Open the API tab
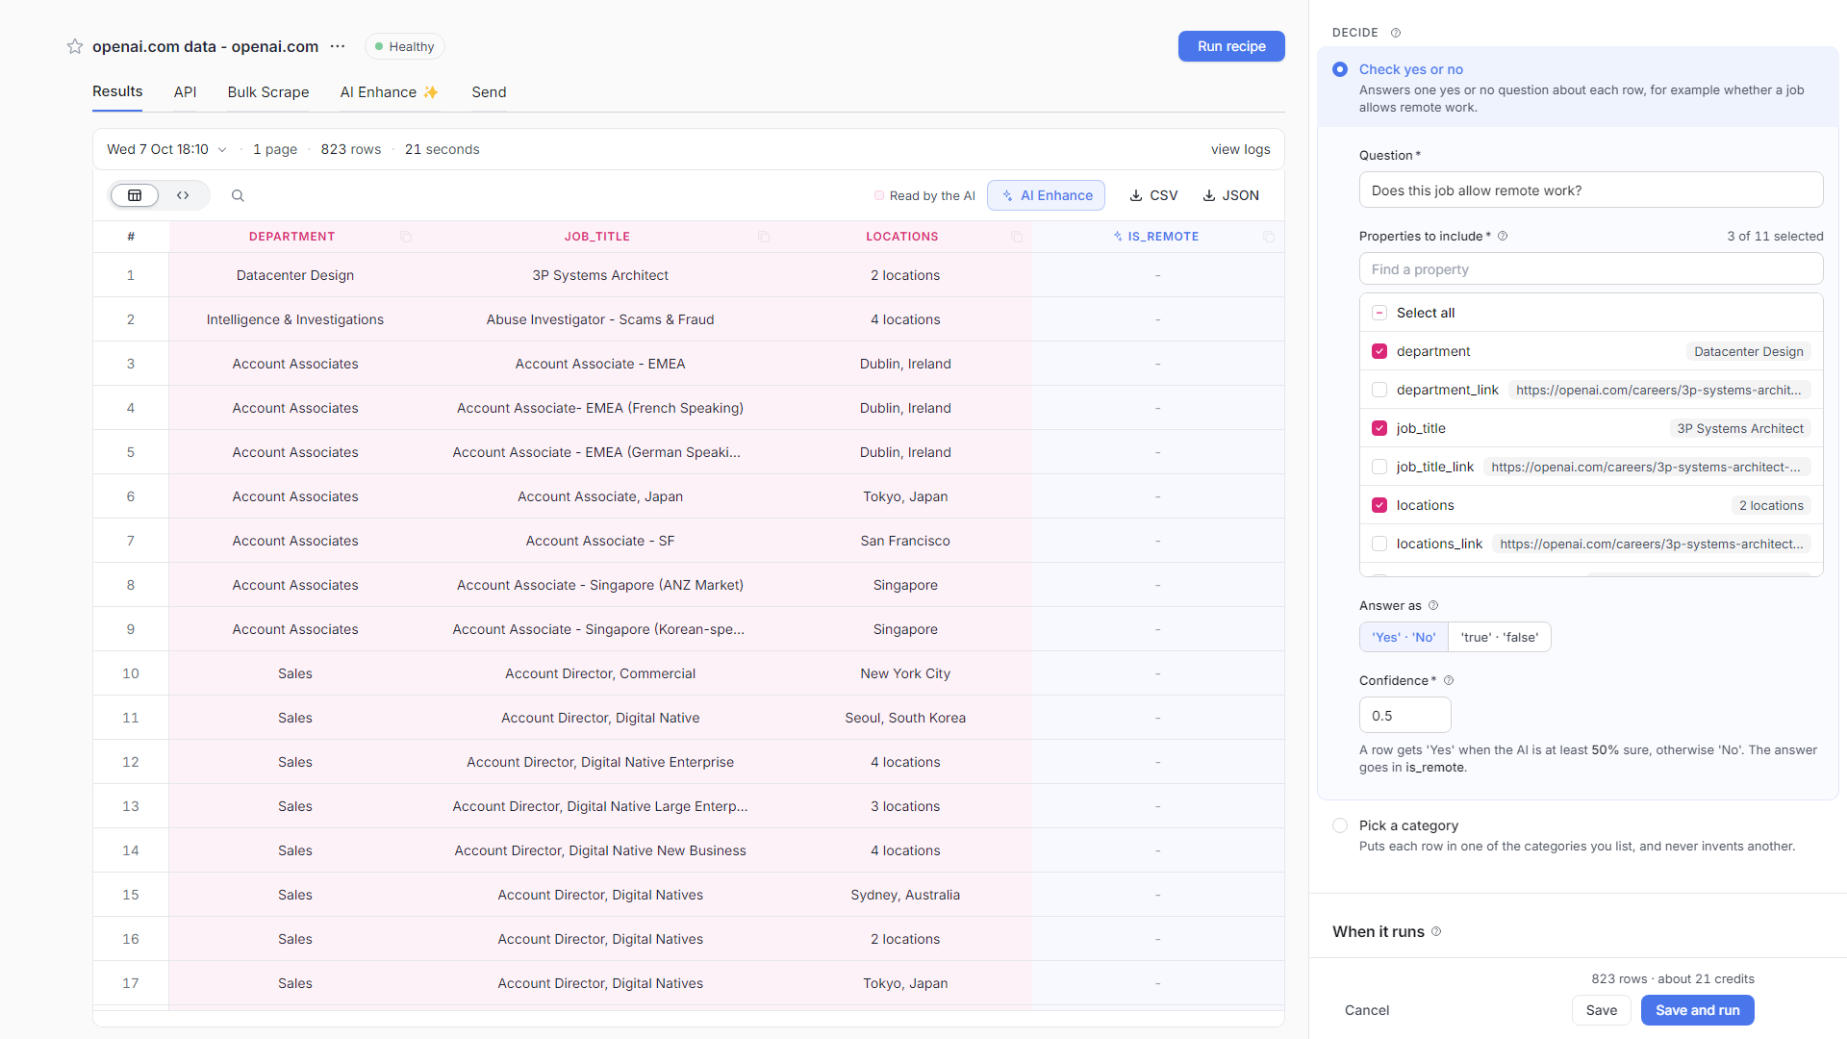 (x=185, y=92)
